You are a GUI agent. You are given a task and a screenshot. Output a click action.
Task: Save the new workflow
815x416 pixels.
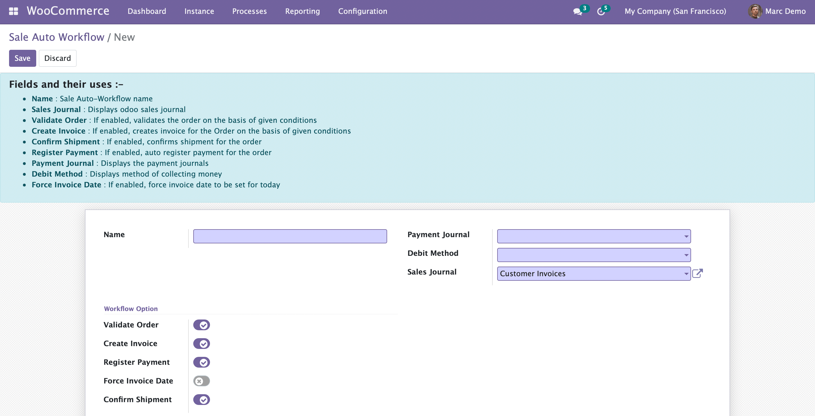click(x=22, y=58)
